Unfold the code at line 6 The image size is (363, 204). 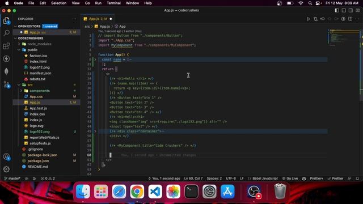(x=95, y=59)
